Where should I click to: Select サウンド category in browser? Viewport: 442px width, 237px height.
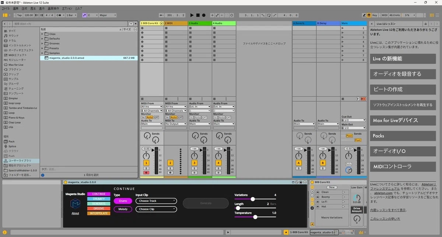click(14, 36)
